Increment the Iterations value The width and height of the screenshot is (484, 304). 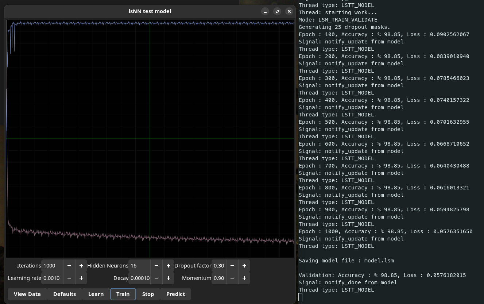(81, 265)
